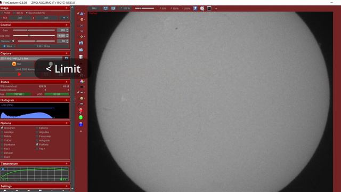Click the capture filename field
This screenshot has height=192, width=341.
tap(31, 58)
